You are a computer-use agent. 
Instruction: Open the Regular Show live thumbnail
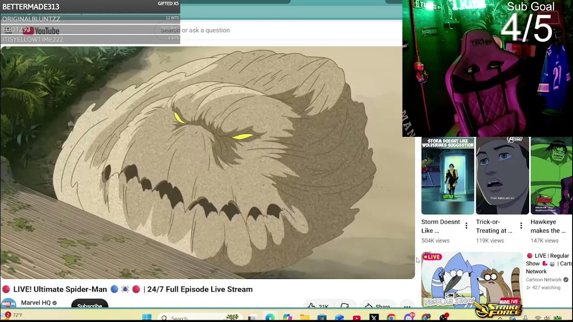tap(472, 280)
